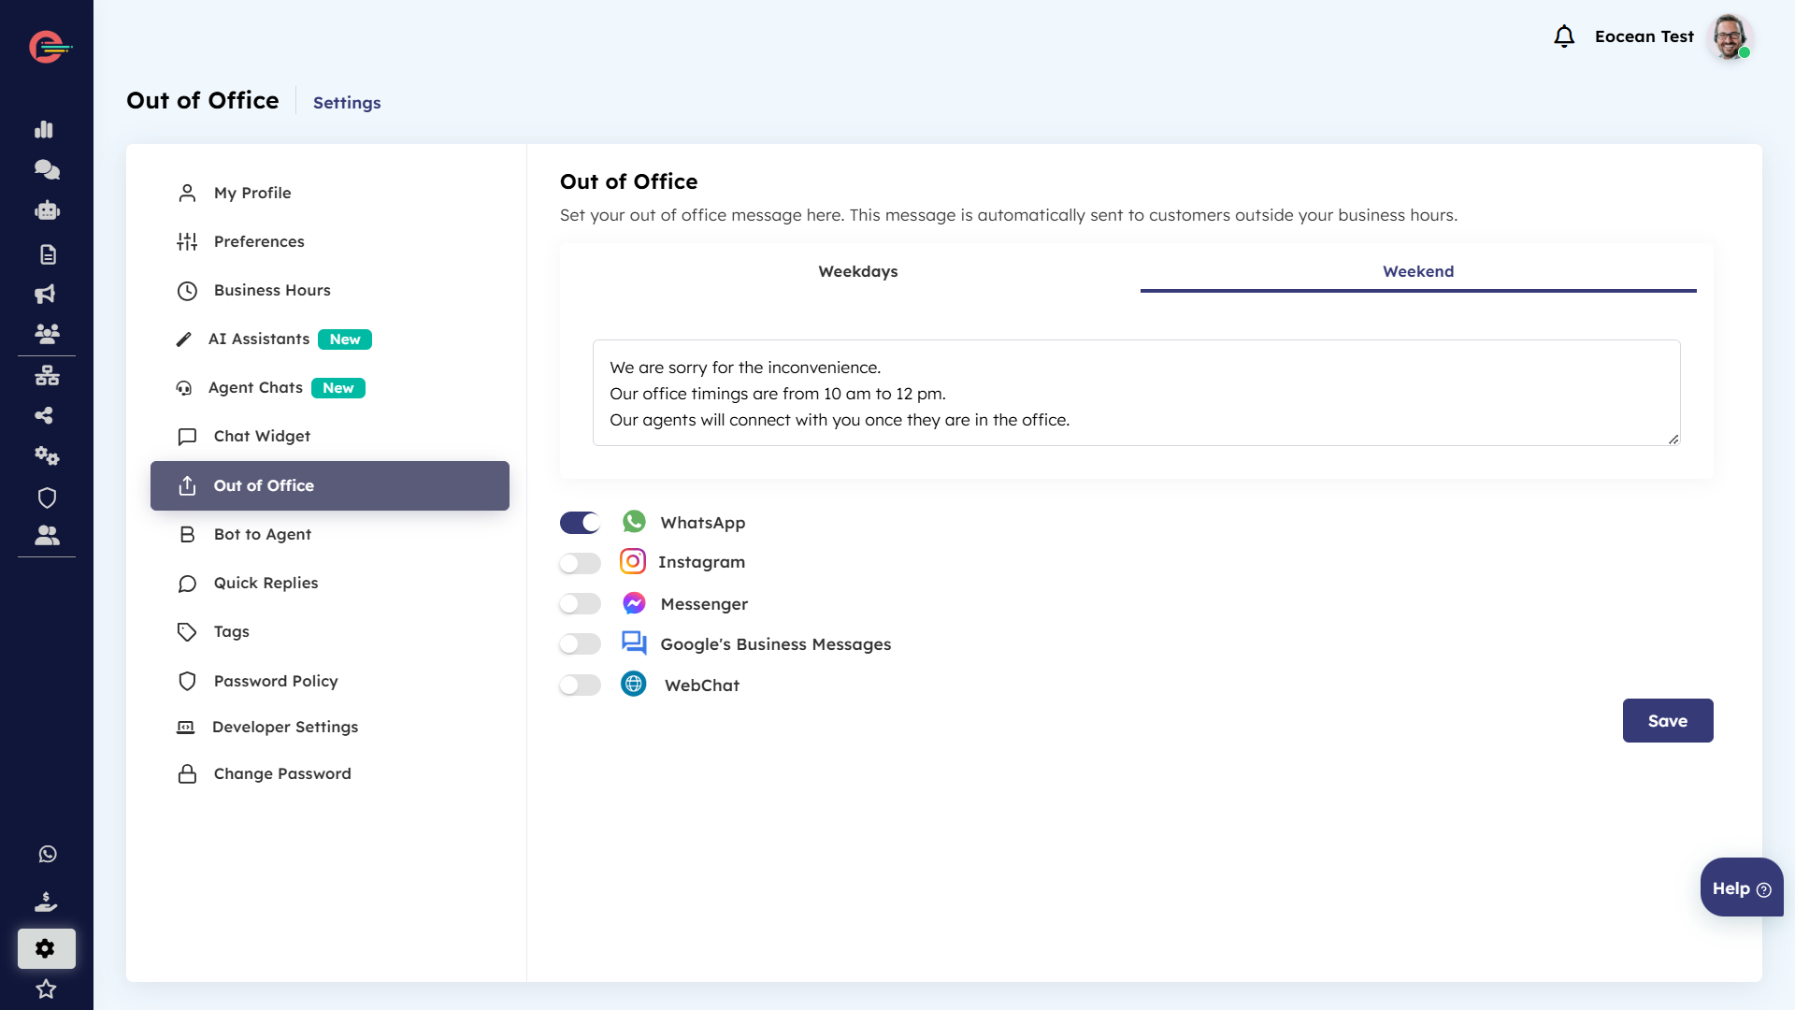Viewport: 1795px width, 1010px height.
Task: Open the analytics bar chart sidebar icon
Action: [x=45, y=129]
